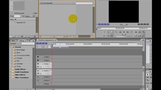This screenshot has height=90, width=161.
Task: Click the Find input field in Project panel
Action: click(17, 16)
